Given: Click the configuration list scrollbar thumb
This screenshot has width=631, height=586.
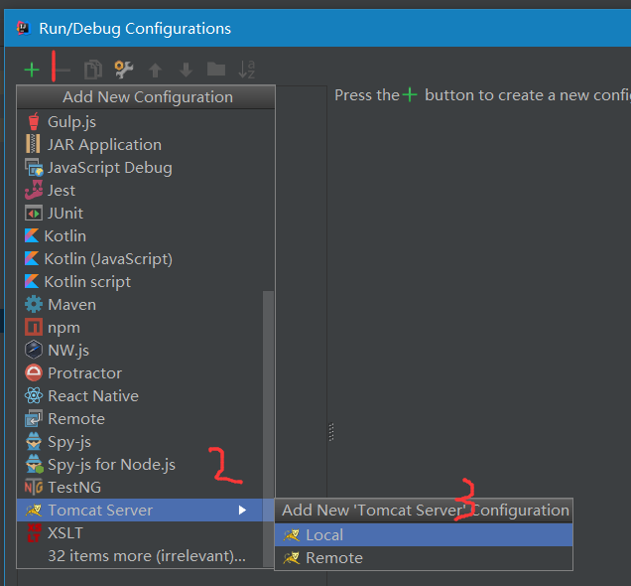Looking at the screenshot, I should pyautogui.click(x=269, y=428).
